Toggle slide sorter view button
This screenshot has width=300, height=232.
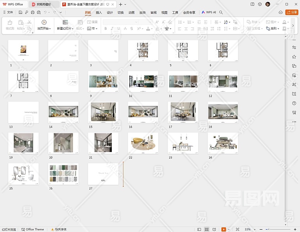(x=207, y=229)
